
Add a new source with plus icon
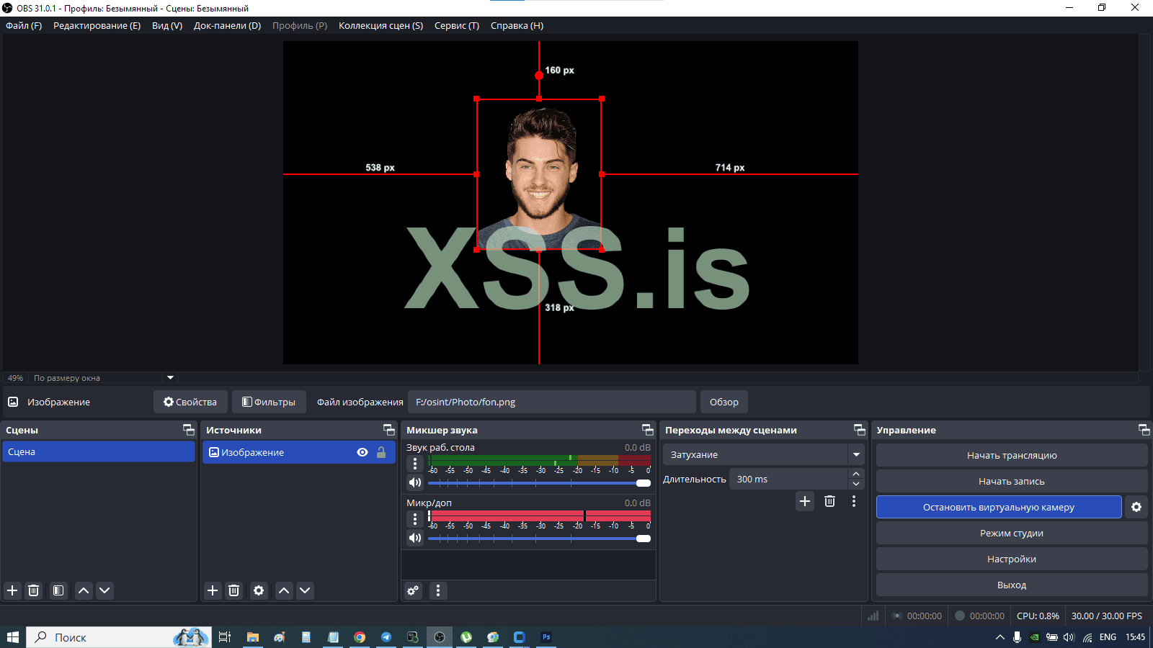coord(213,590)
